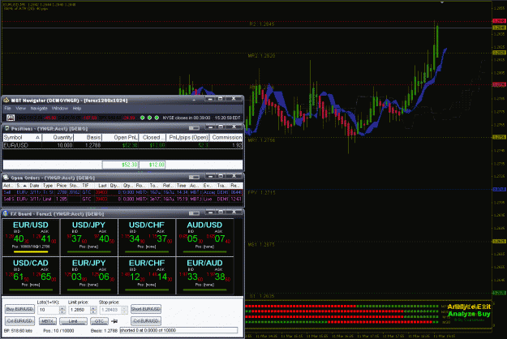Click the Time column header in Open Orders
This screenshot has height=339, width=507.
click(x=182, y=186)
